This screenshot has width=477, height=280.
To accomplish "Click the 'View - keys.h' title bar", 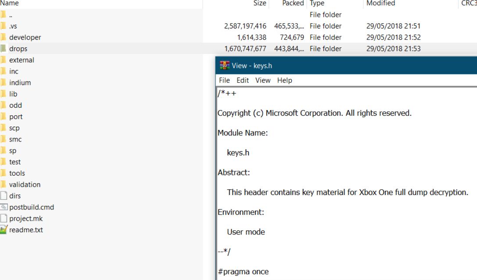I will pyautogui.click(x=346, y=65).
